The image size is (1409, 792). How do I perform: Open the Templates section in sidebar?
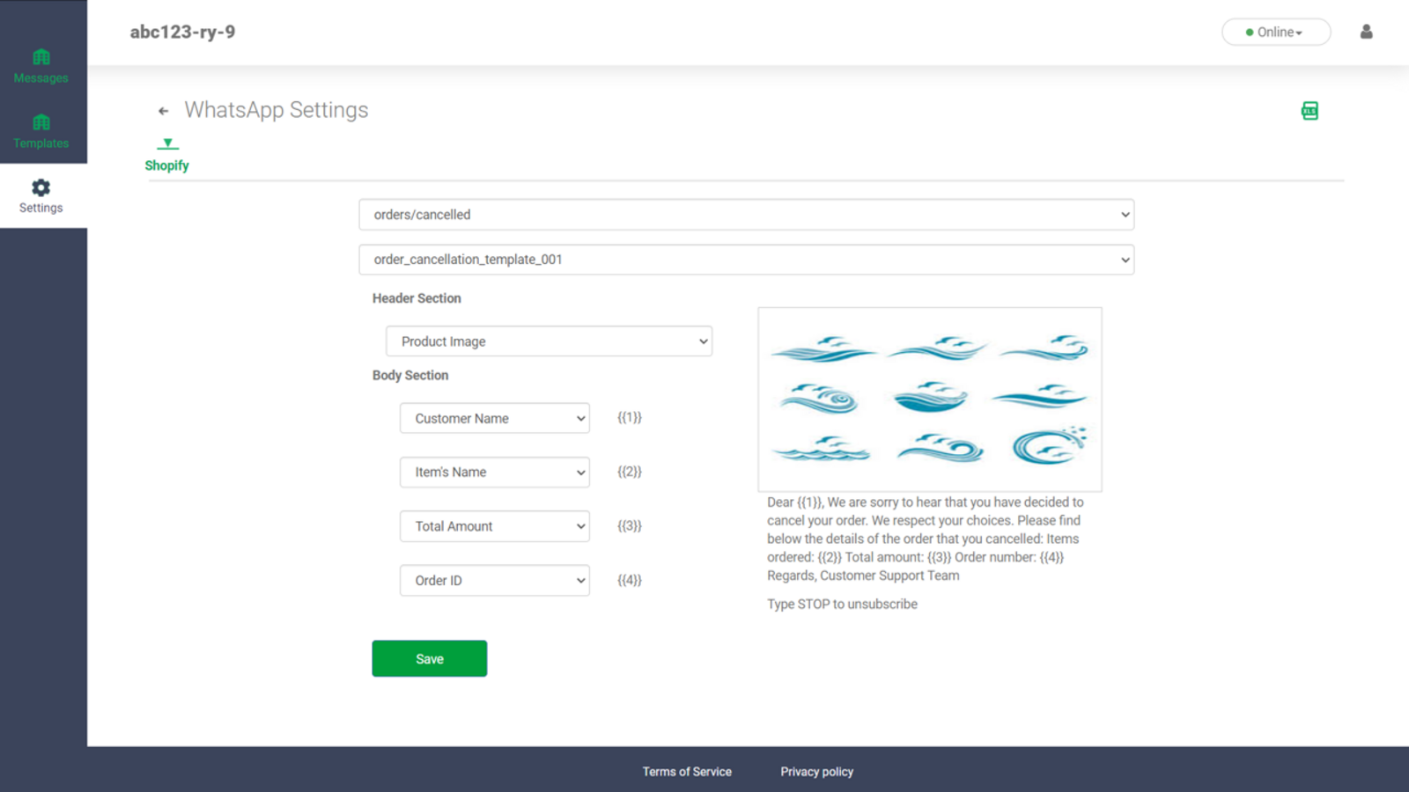pyautogui.click(x=41, y=130)
